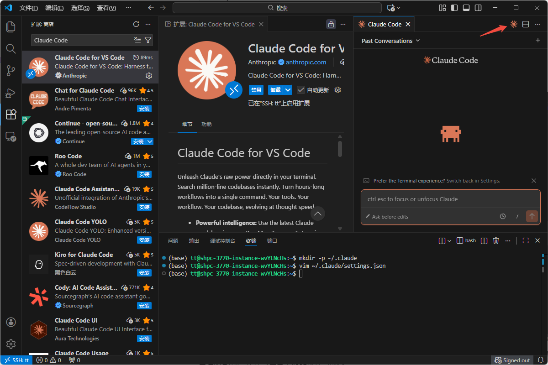Switch to the 调试控制台 panel tab
Image resolution: width=548 pixels, height=365 pixels.
222,240
